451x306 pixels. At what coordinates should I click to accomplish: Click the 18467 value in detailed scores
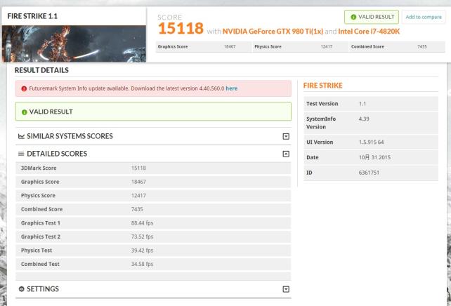click(138, 182)
